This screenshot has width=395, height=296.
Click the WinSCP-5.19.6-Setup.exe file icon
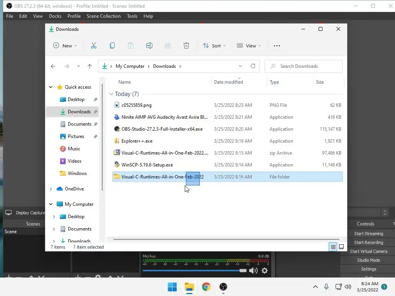coord(116,165)
